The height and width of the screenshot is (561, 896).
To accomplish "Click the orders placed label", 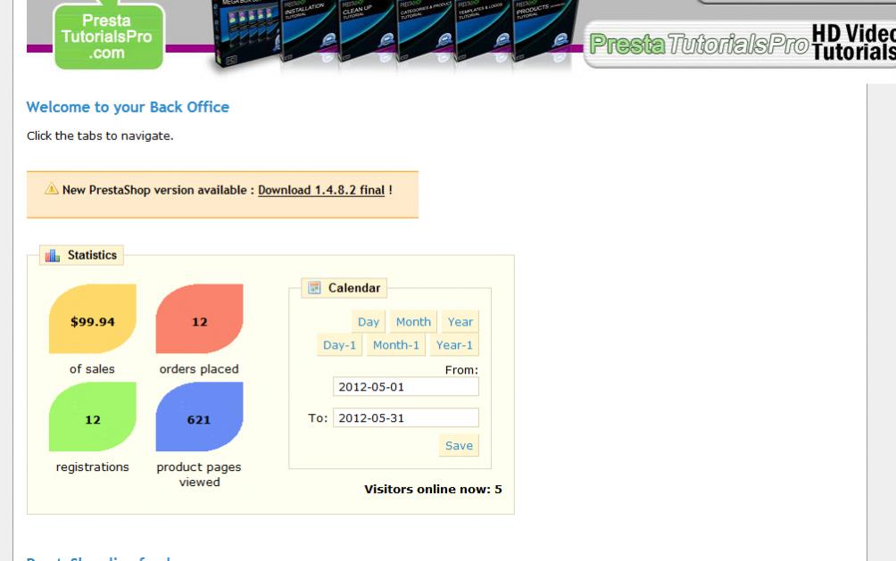I will 199,369.
